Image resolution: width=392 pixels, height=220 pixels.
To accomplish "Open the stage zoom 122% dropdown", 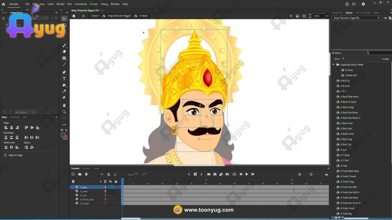I will tap(327, 16).
